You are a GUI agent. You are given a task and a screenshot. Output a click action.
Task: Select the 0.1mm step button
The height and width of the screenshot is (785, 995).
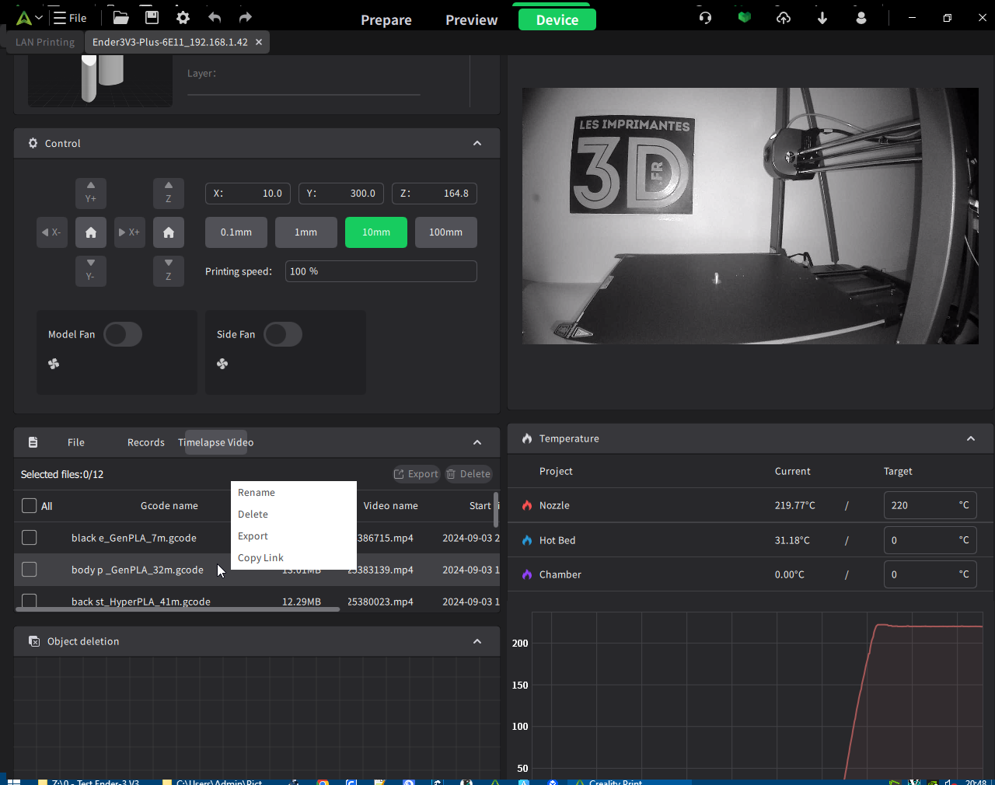click(x=236, y=232)
